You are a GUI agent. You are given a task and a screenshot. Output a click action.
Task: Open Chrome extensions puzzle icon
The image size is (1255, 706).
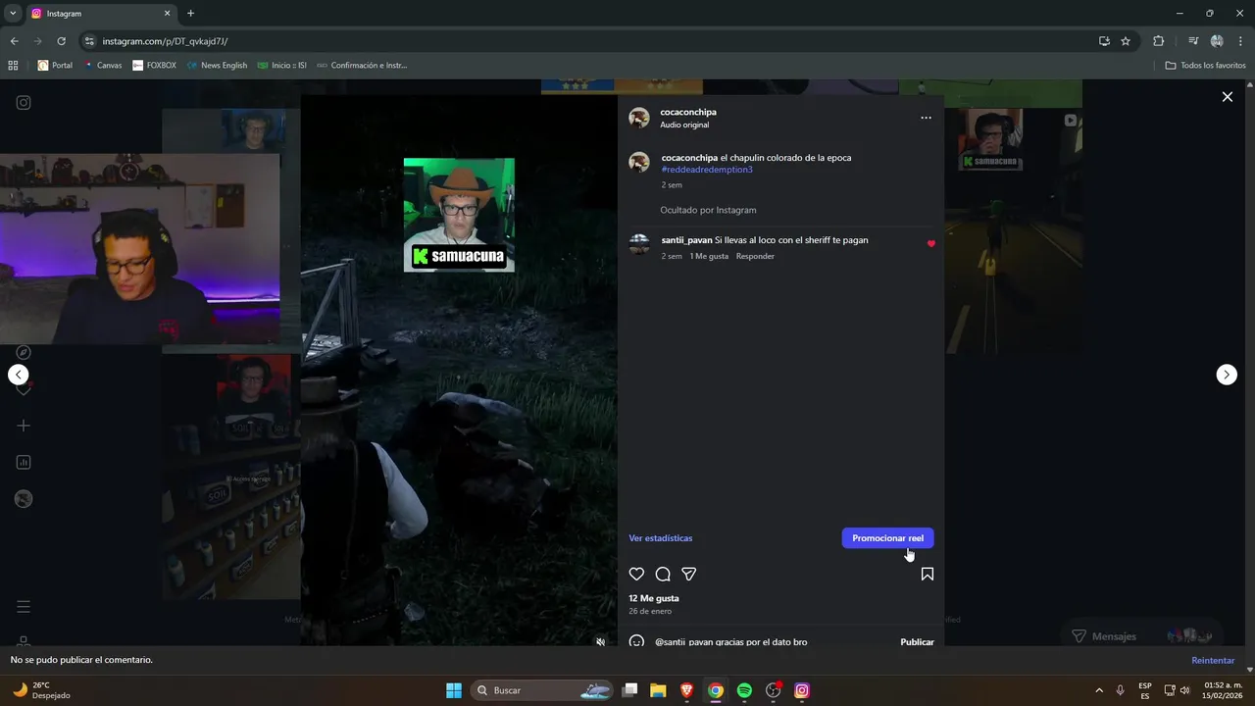(x=1159, y=41)
